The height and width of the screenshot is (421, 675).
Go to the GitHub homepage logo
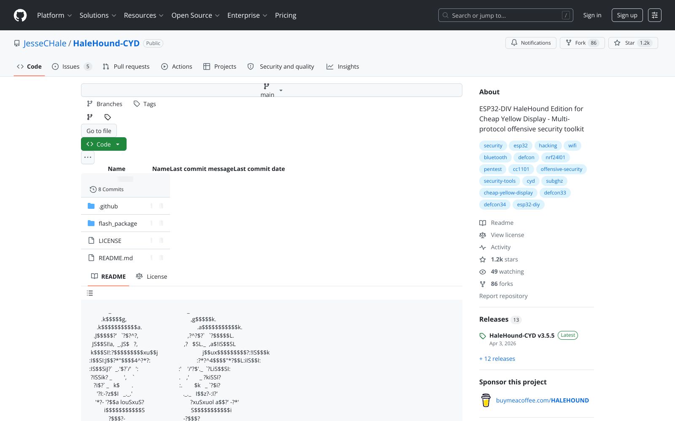click(x=20, y=15)
